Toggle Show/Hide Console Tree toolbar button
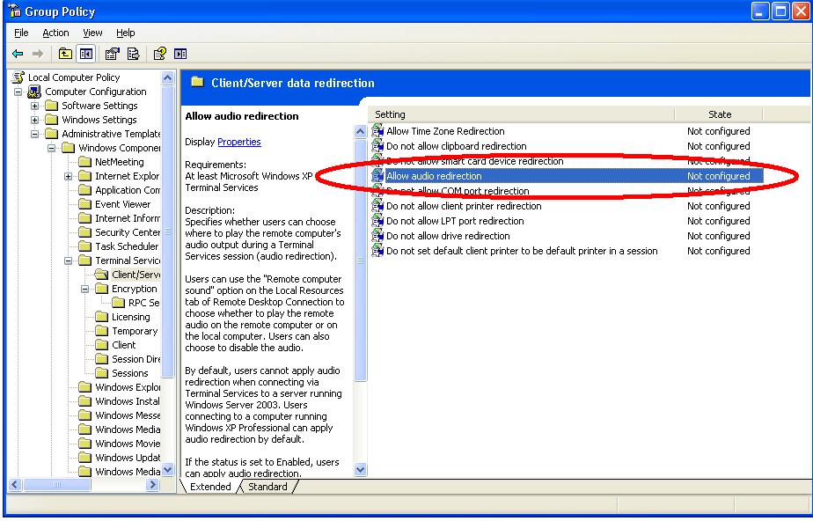 [x=85, y=54]
